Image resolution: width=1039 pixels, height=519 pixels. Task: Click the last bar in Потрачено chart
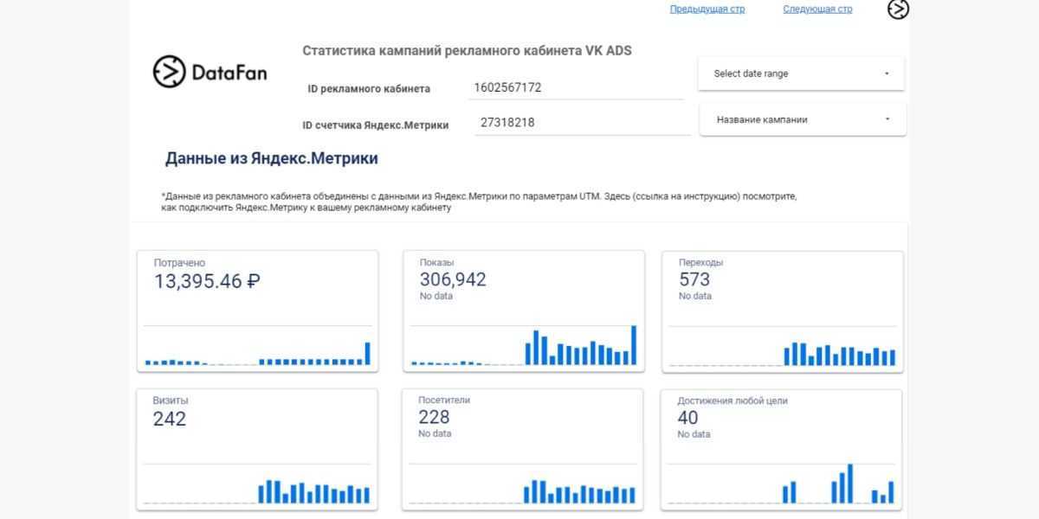[367, 354]
